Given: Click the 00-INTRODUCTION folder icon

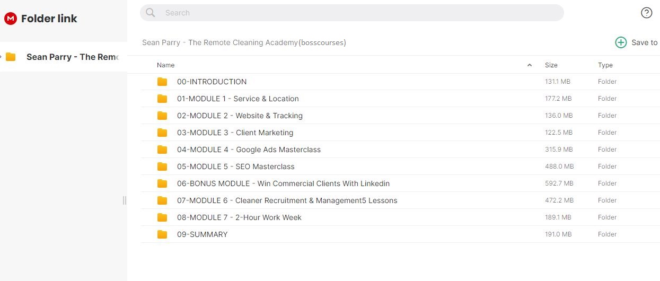Looking at the screenshot, I should tap(162, 82).
